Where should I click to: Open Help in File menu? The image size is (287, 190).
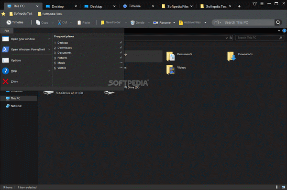tap(26, 71)
